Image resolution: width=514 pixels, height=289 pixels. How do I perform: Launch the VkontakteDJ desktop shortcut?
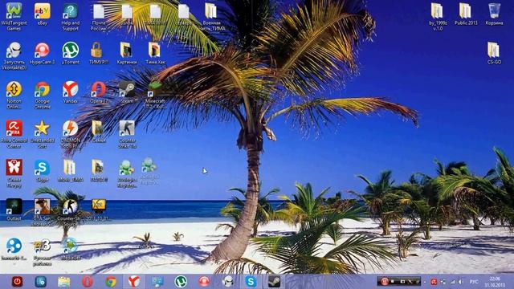[14, 55]
